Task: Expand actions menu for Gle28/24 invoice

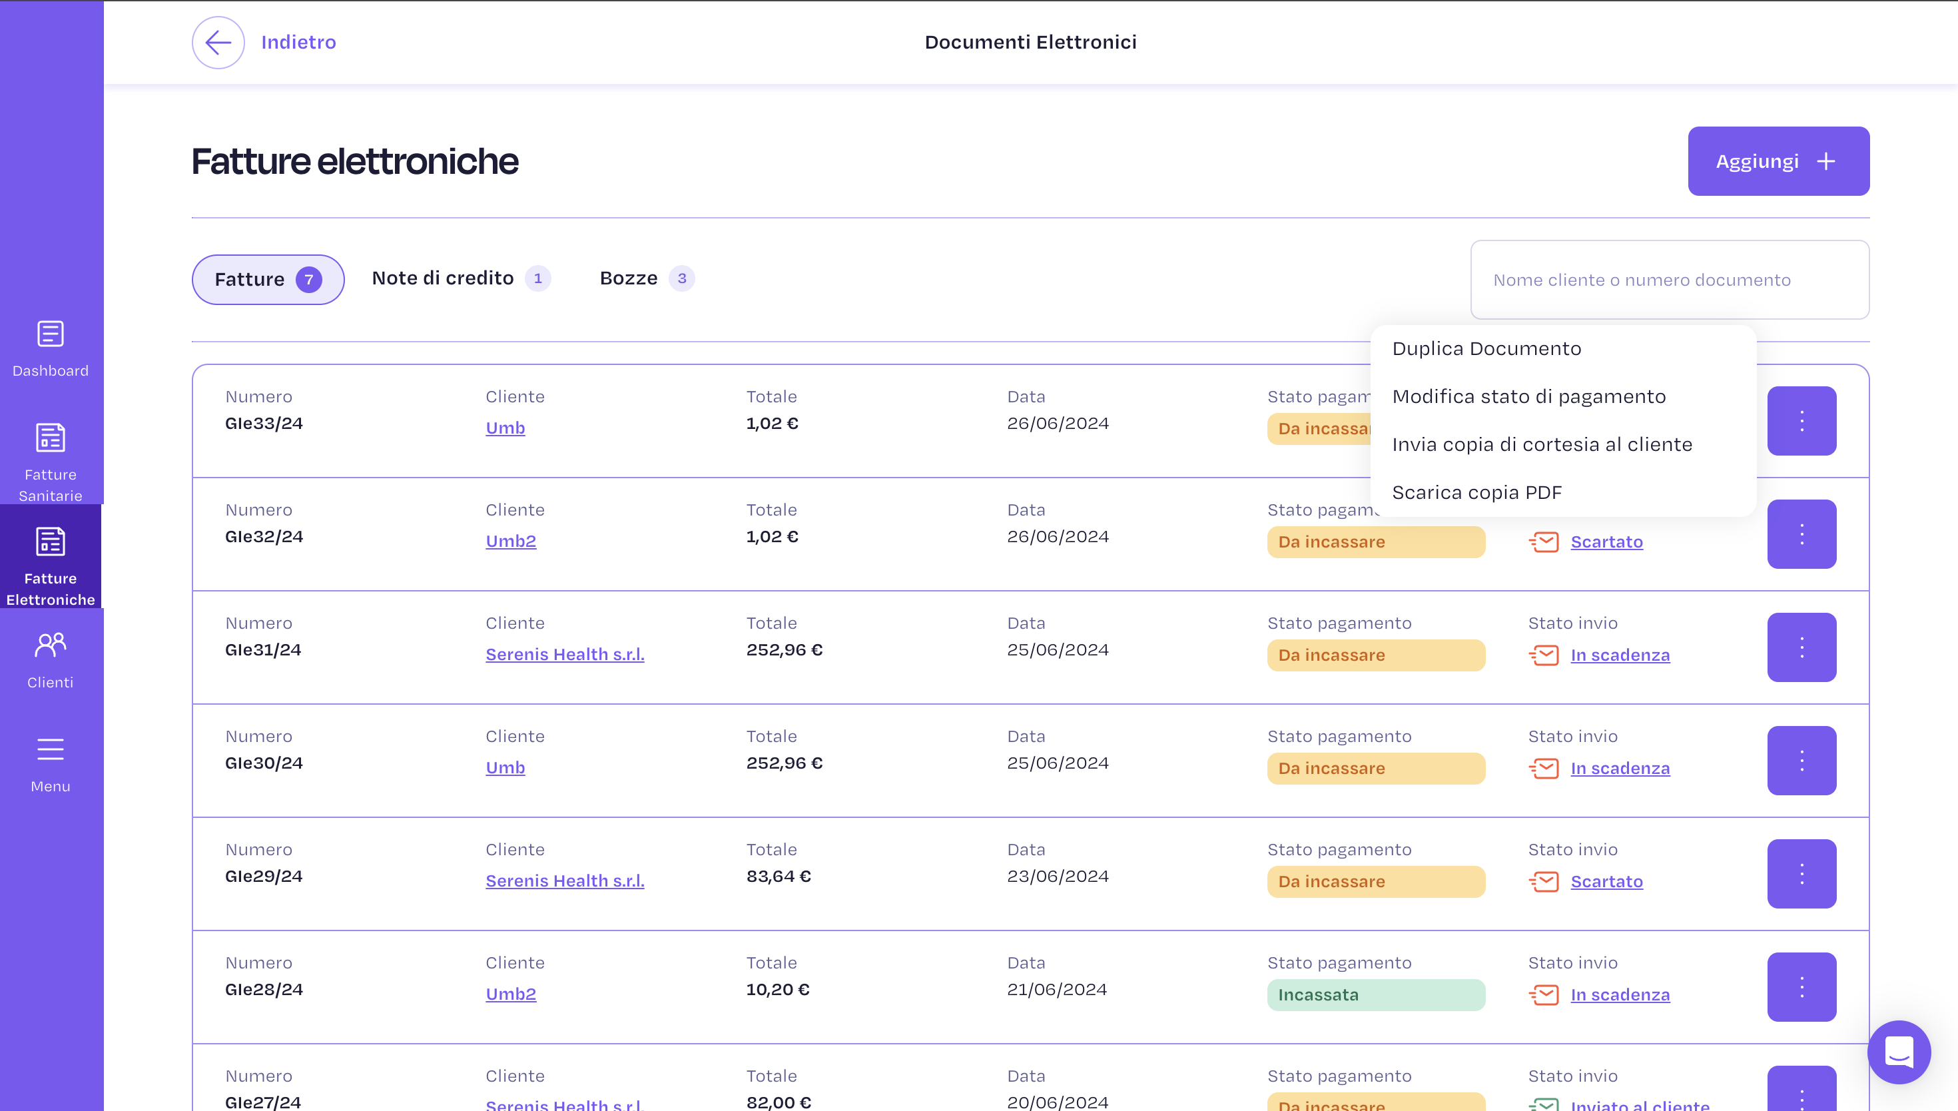Action: click(1801, 986)
